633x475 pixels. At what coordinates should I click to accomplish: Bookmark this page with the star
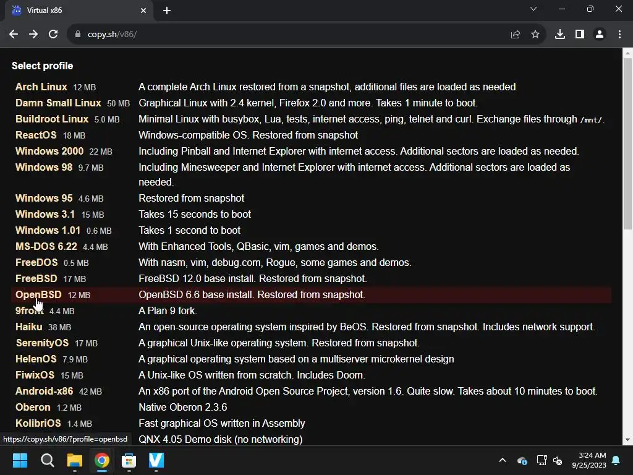535,35
